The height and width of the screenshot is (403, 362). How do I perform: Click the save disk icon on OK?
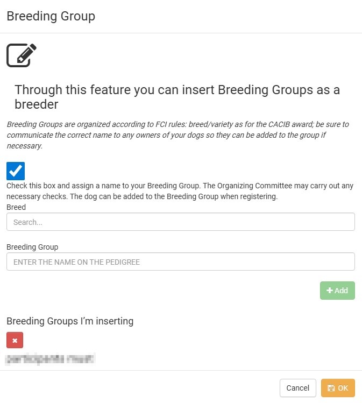click(x=331, y=388)
